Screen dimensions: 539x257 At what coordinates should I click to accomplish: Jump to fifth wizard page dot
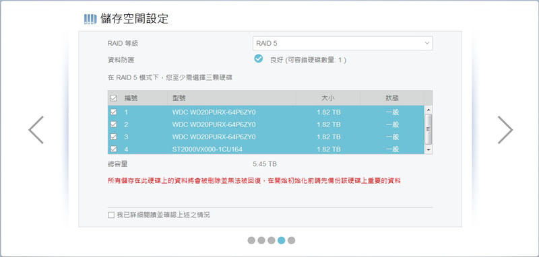click(291, 240)
